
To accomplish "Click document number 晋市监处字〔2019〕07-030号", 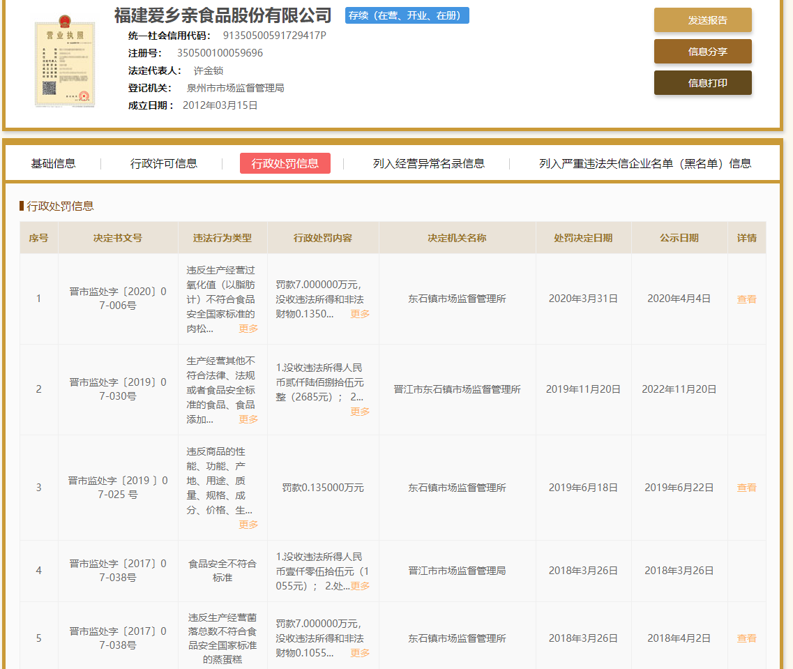I will click(118, 389).
